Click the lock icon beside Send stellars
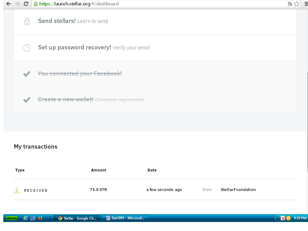This screenshot has height=231, width=308. [27, 21]
